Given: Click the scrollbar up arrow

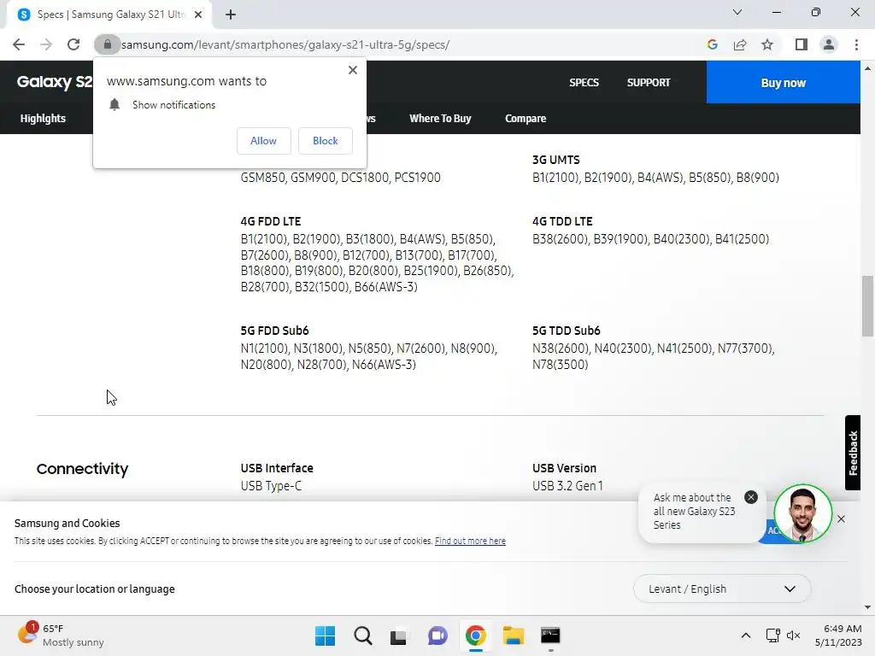Looking at the screenshot, I should click(867, 68).
